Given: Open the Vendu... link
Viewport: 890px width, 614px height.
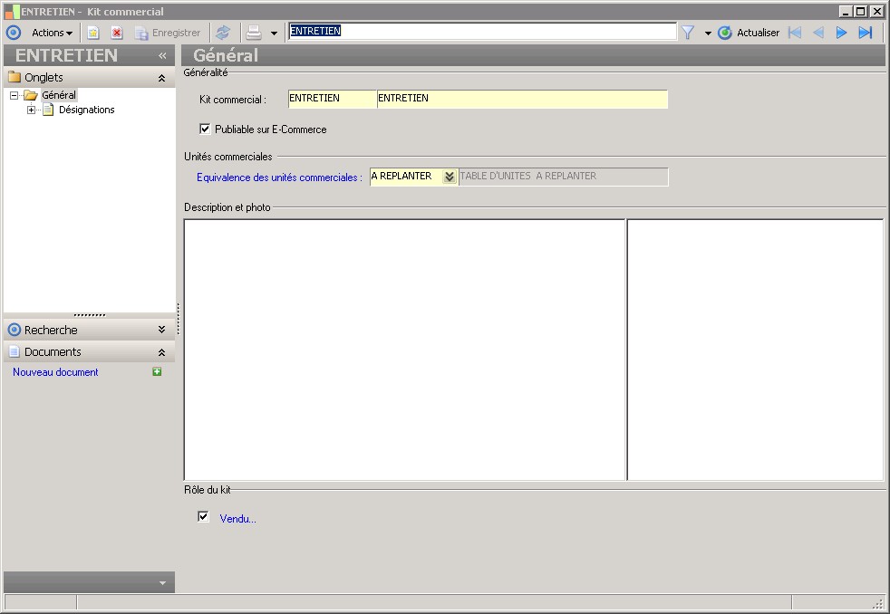Looking at the screenshot, I should click(237, 519).
